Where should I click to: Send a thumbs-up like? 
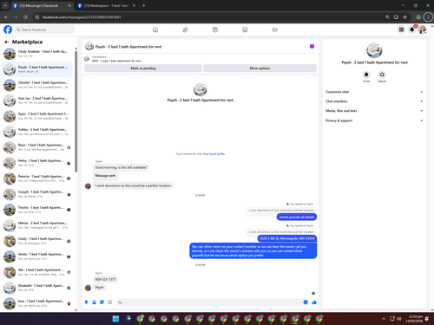314,302
